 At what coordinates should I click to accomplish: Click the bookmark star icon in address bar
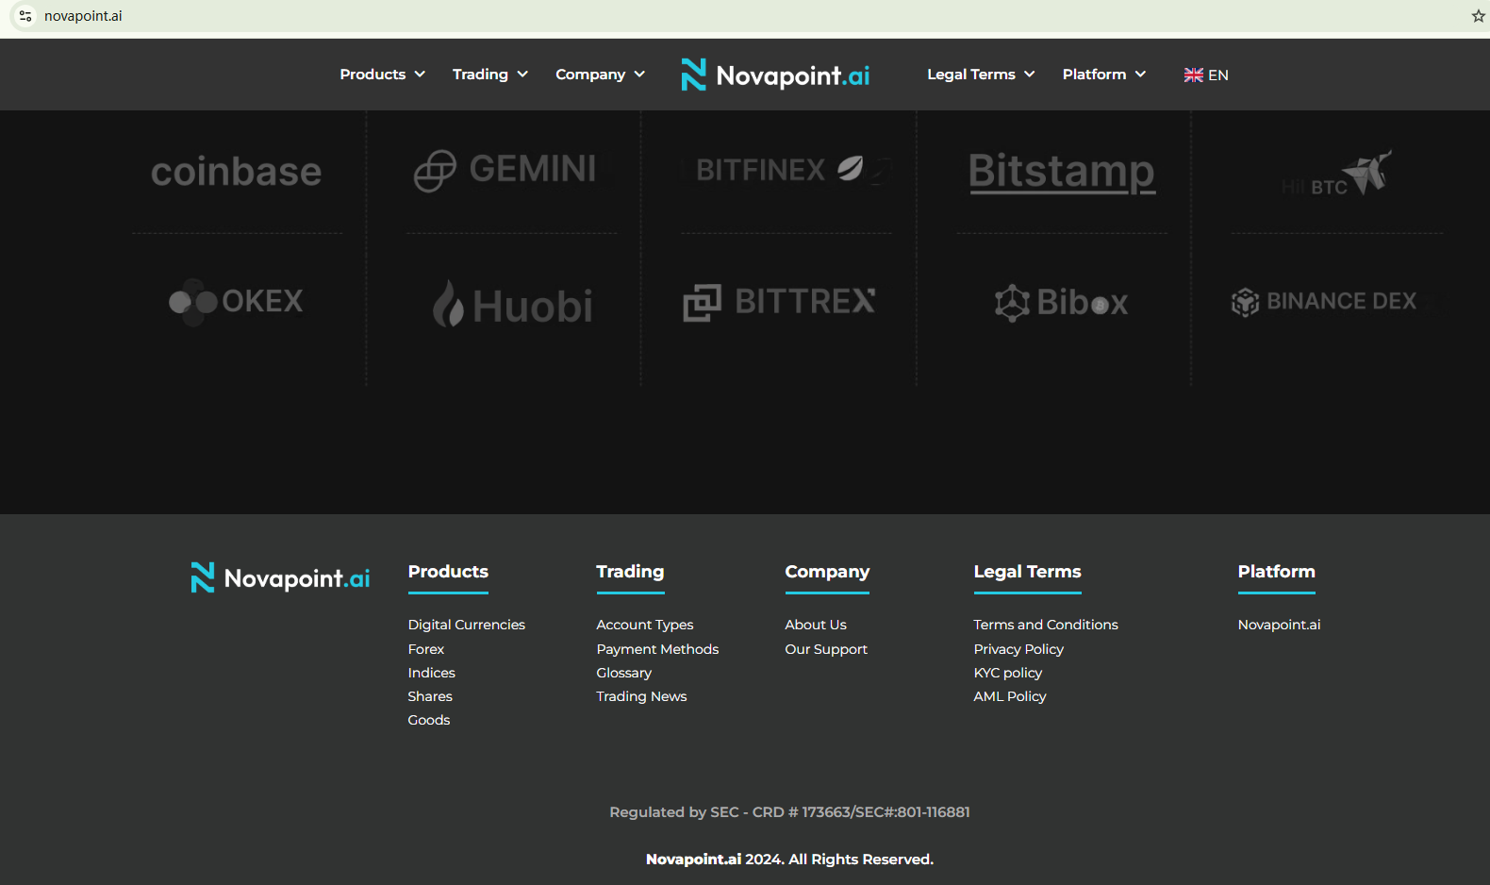(1478, 16)
